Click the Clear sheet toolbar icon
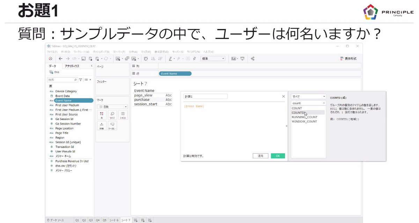 pos(133,59)
